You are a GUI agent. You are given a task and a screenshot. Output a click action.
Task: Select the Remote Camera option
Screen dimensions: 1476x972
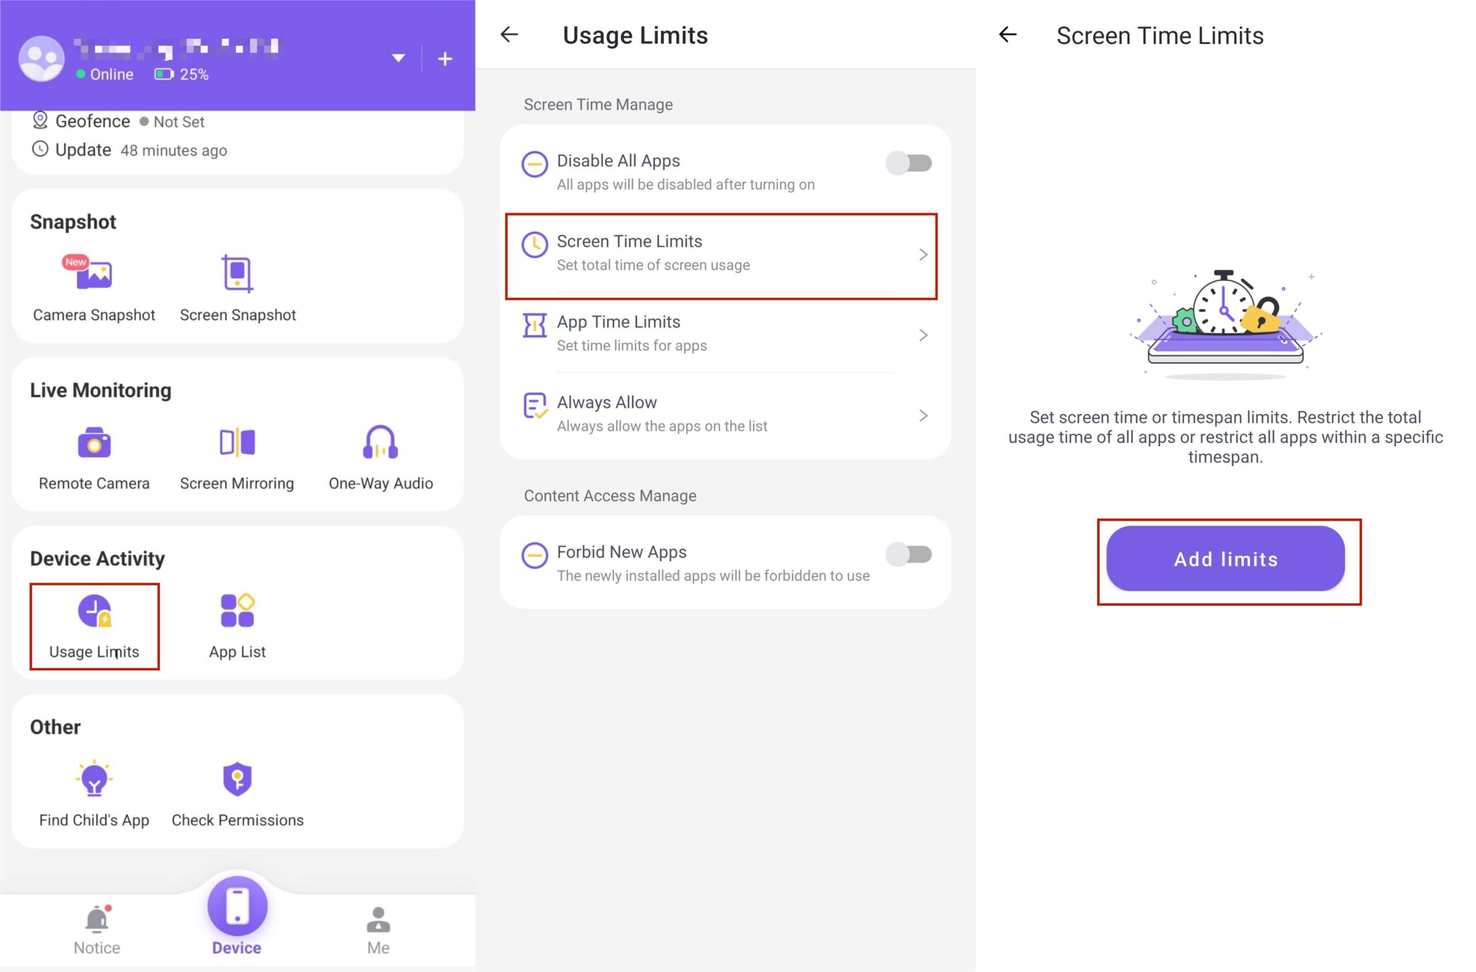coord(92,456)
